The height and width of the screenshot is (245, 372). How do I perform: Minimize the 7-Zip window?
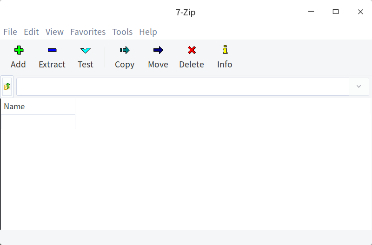point(311,12)
